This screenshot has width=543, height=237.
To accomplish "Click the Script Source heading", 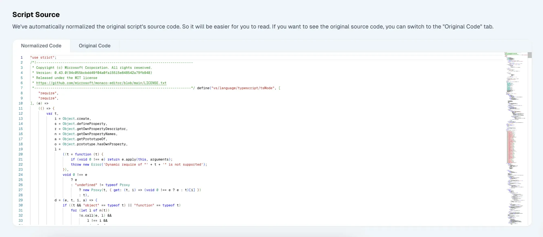I will click(x=36, y=15).
